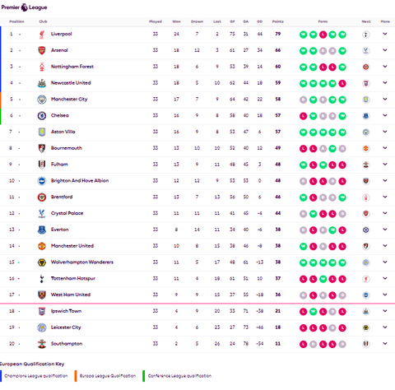The width and height of the screenshot is (395, 390).
Task: Click the Ipswich Town club crest
Action: point(42,312)
